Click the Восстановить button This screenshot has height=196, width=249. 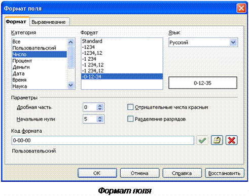[x=225, y=173]
